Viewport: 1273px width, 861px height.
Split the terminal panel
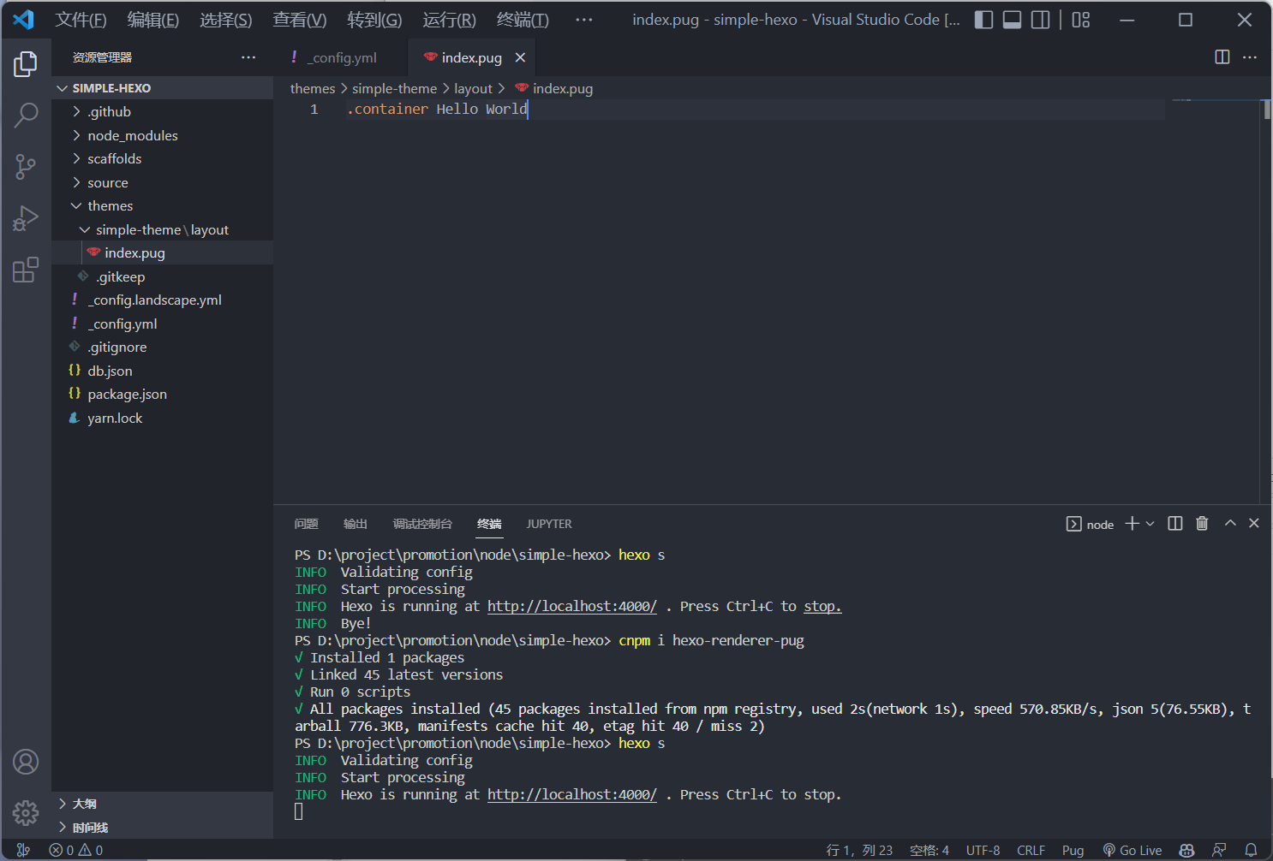[x=1175, y=524]
